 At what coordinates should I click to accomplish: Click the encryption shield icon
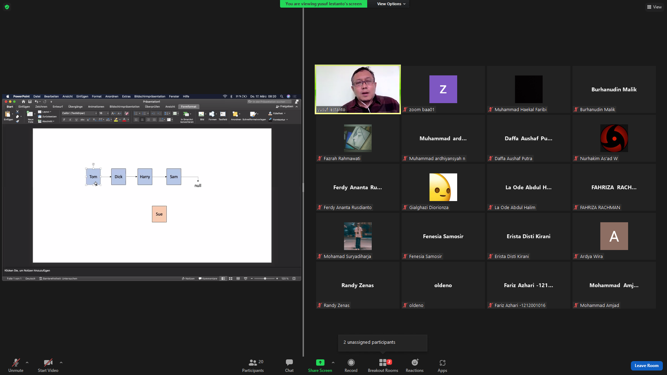tap(7, 7)
